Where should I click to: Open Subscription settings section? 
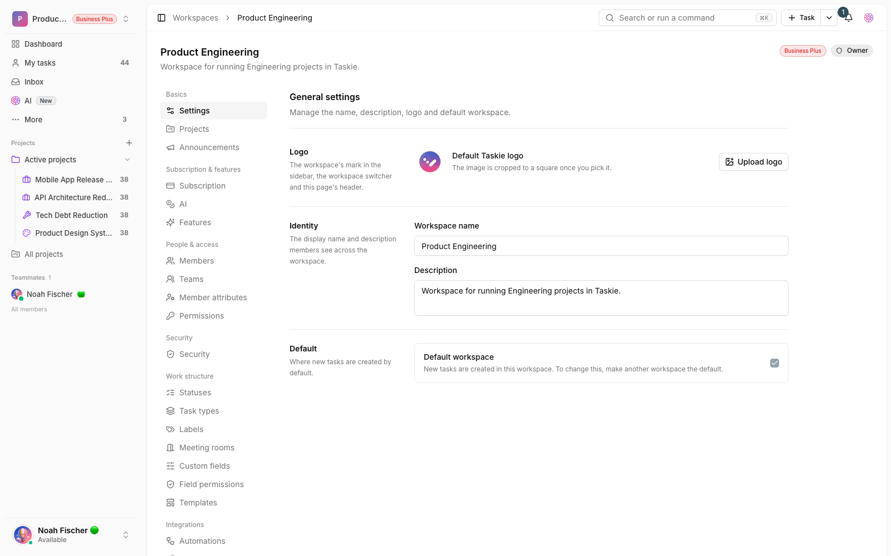[x=214, y=186]
